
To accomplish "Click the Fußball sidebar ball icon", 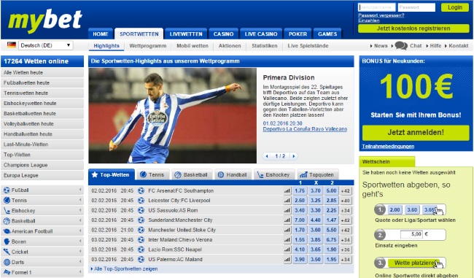I will tap(7, 190).
